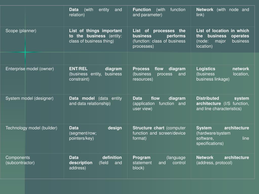Click the Data flow diagram cell
Screen dimensions: 259x194
coord(159,109)
